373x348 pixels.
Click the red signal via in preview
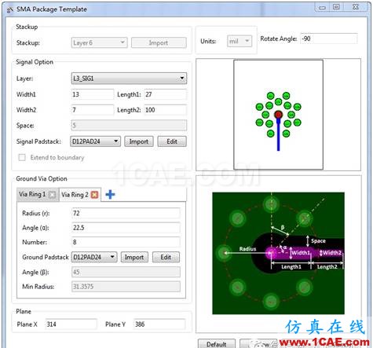[278, 115]
